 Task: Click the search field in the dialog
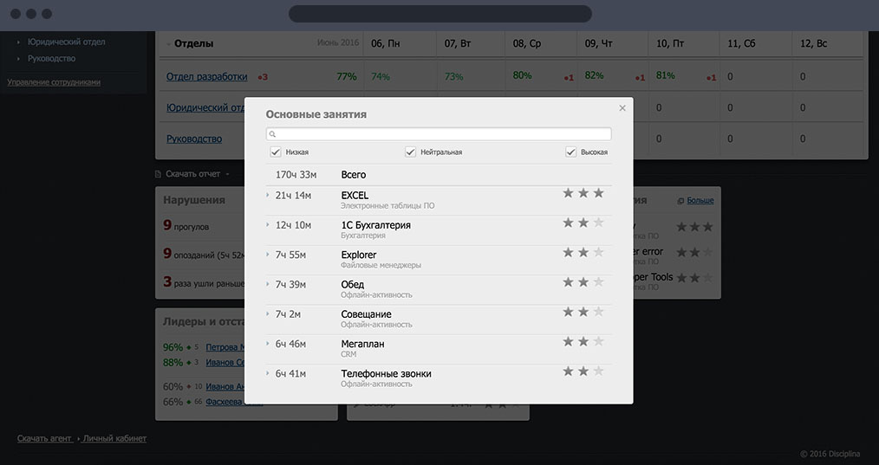[442, 134]
